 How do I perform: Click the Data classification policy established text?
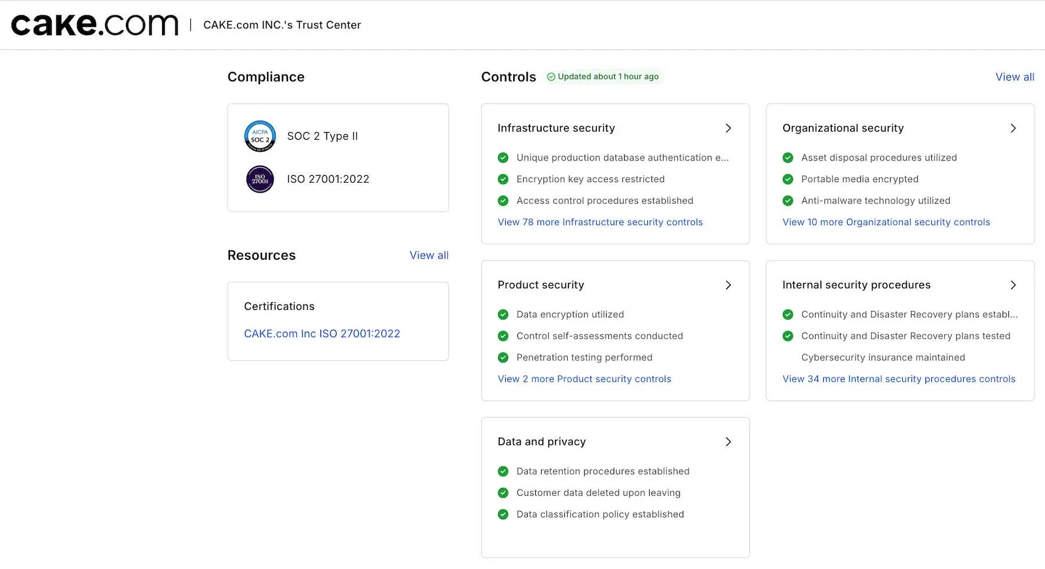coord(600,514)
